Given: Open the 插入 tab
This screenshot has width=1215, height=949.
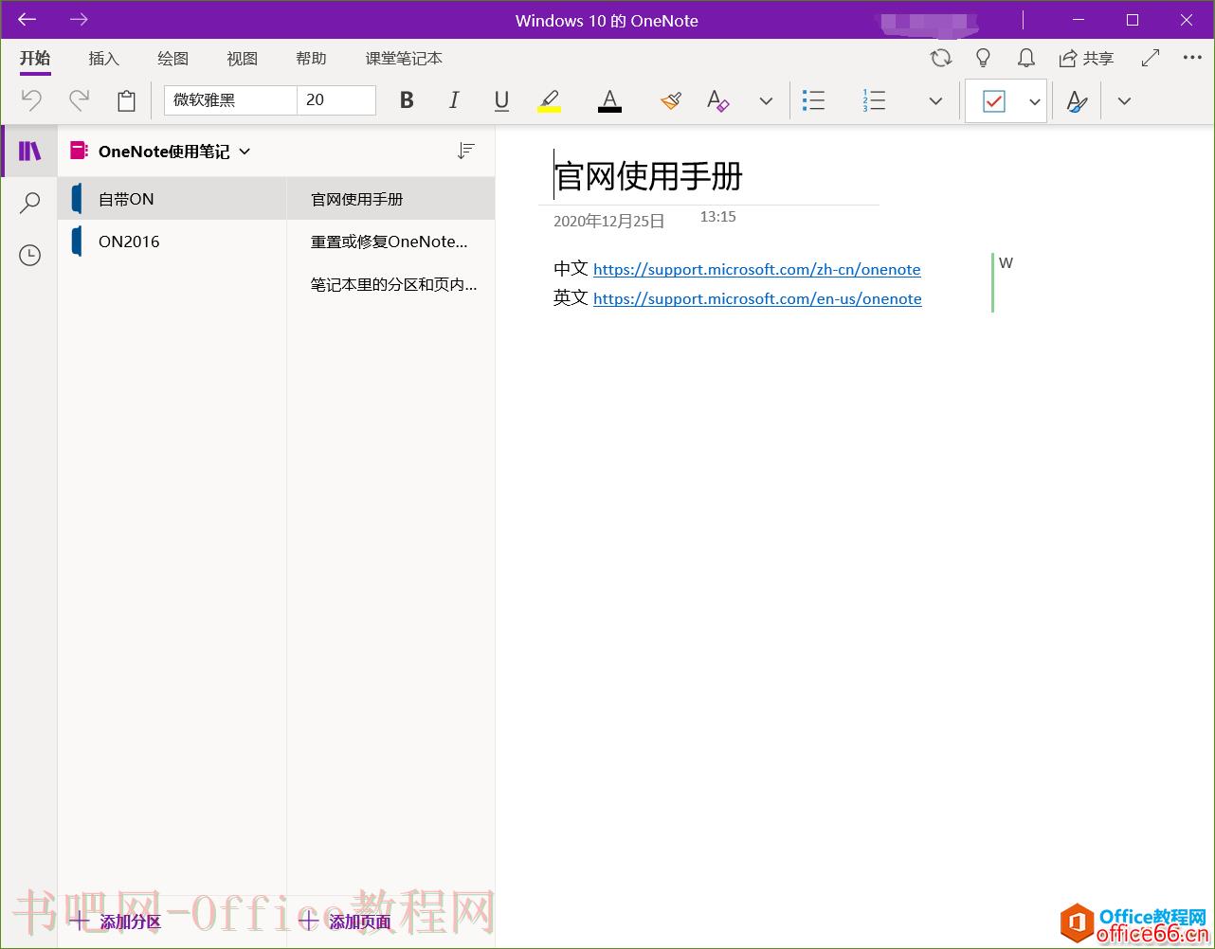Looking at the screenshot, I should pyautogui.click(x=104, y=58).
